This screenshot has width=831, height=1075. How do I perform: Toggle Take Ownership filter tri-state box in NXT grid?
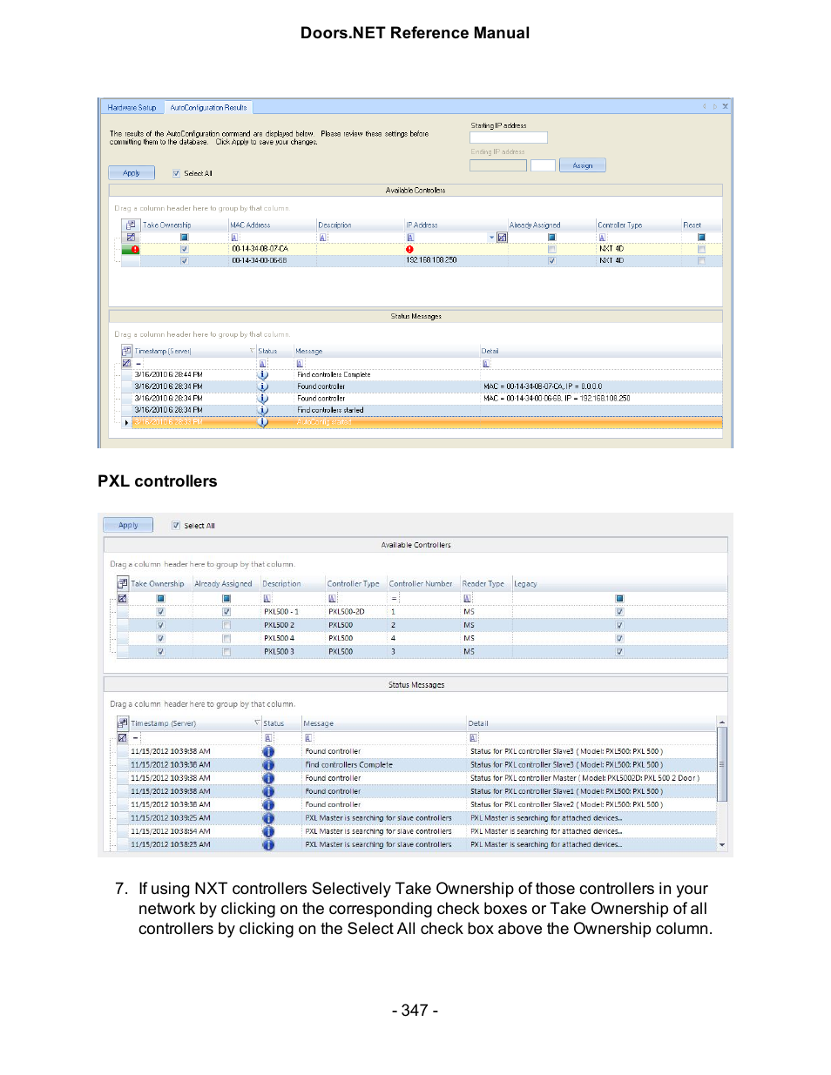pos(184,237)
